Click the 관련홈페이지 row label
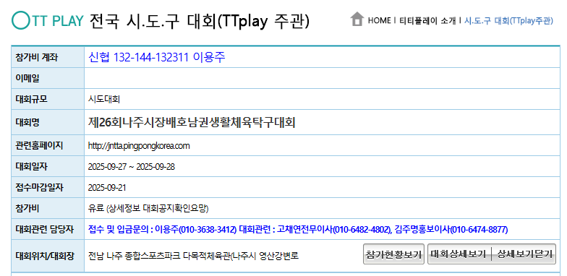The height and width of the screenshot is (276, 567). [x=39, y=146]
